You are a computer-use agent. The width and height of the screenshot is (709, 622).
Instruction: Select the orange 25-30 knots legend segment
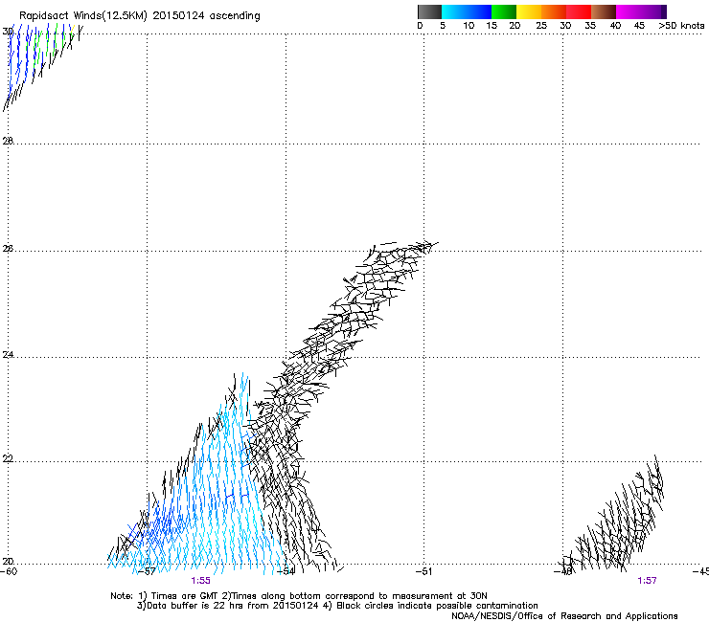[554, 11]
